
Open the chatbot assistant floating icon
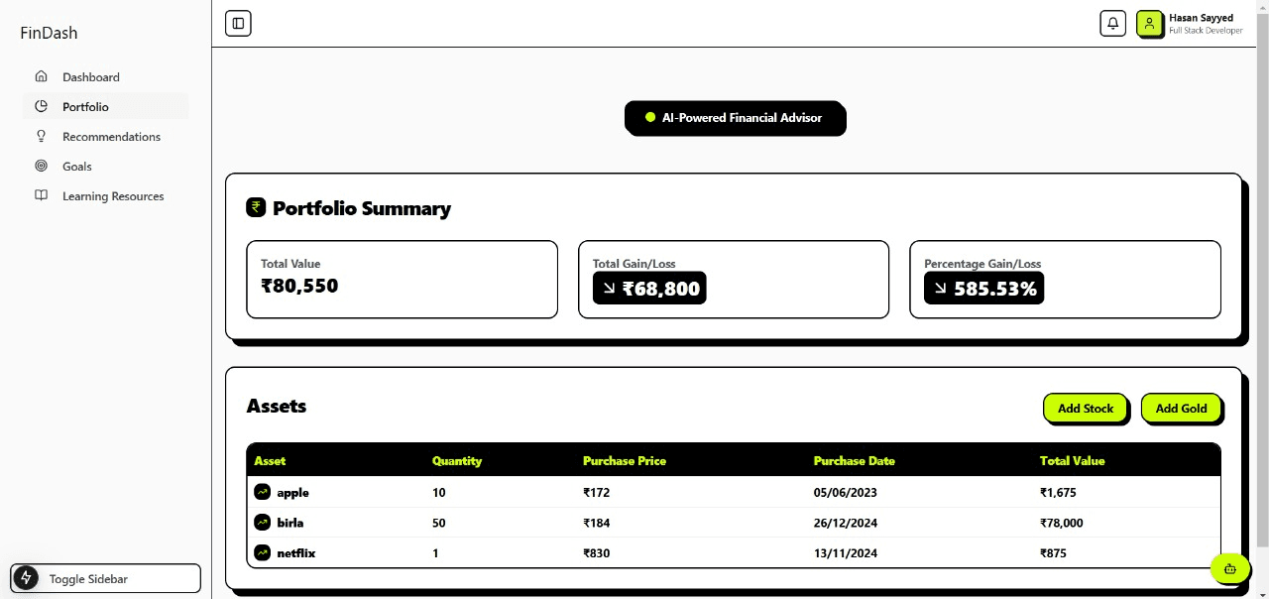coord(1229,568)
